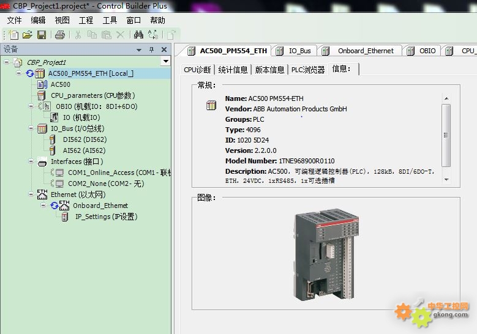The height and width of the screenshot is (334, 477).
Task: Open the 编辑 menu
Action: [x=38, y=20]
